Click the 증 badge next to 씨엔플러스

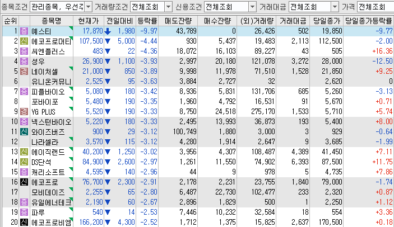(24, 51)
